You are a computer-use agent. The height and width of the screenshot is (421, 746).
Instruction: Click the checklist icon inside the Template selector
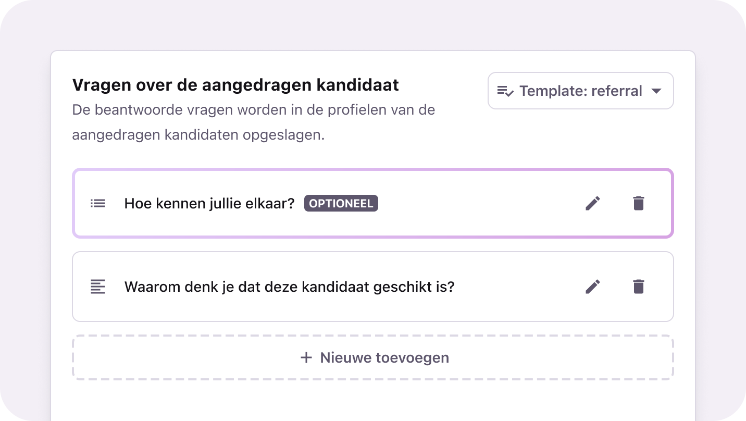pos(505,91)
